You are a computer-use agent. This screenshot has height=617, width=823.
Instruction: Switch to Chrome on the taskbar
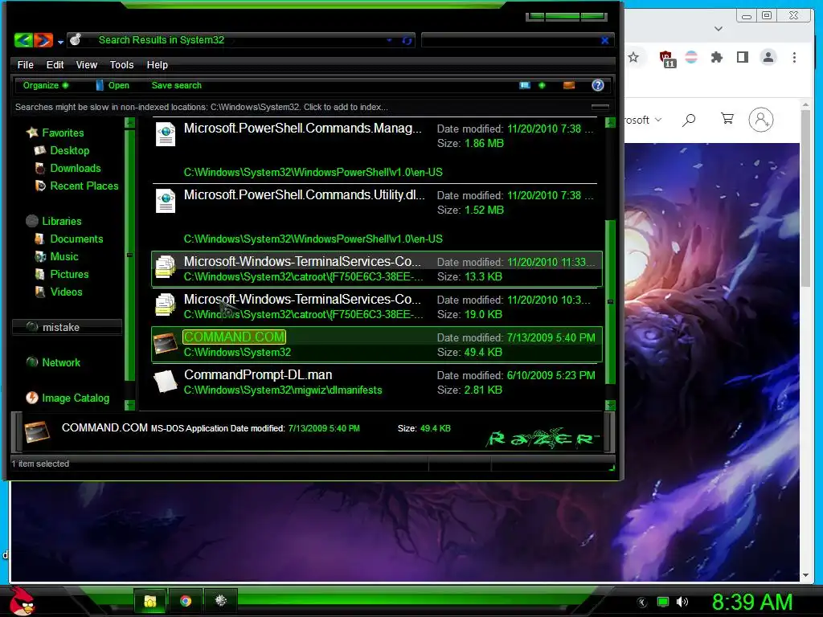point(186,601)
